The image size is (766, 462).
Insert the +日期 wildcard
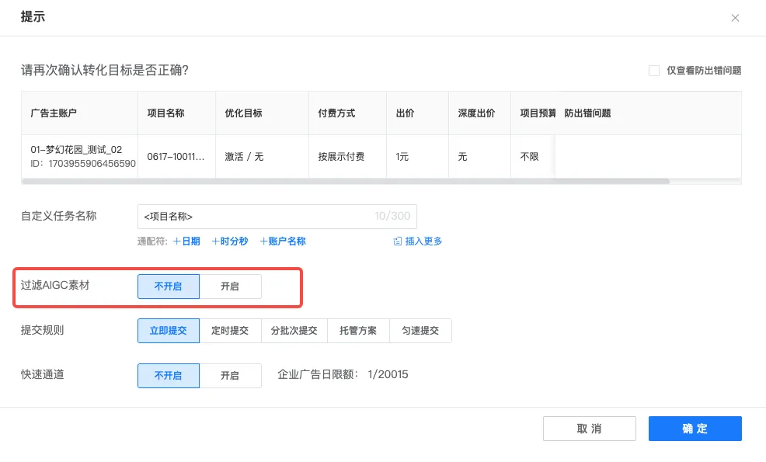pos(186,241)
